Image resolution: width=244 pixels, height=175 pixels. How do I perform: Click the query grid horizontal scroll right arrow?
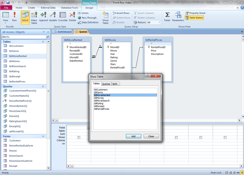(x=241, y=166)
